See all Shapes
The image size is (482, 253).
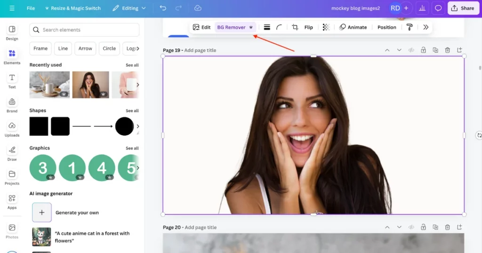tap(132, 111)
